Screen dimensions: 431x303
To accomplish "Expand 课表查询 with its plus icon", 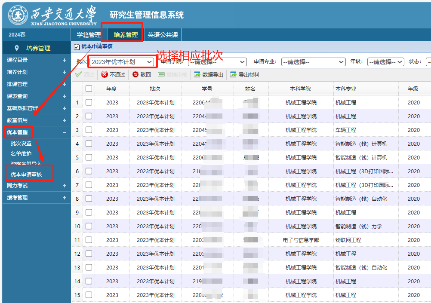I will click(x=65, y=96).
